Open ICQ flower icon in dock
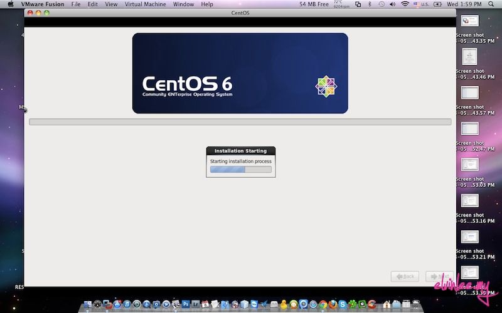This screenshot has width=502, height=313. [353, 304]
